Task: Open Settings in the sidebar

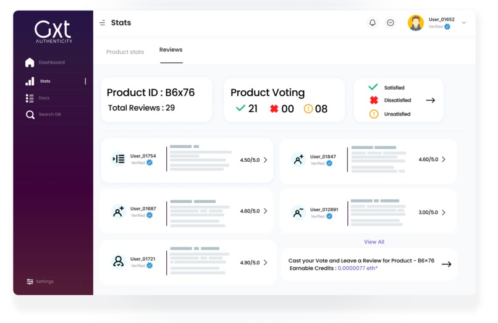Action: [44, 282]
